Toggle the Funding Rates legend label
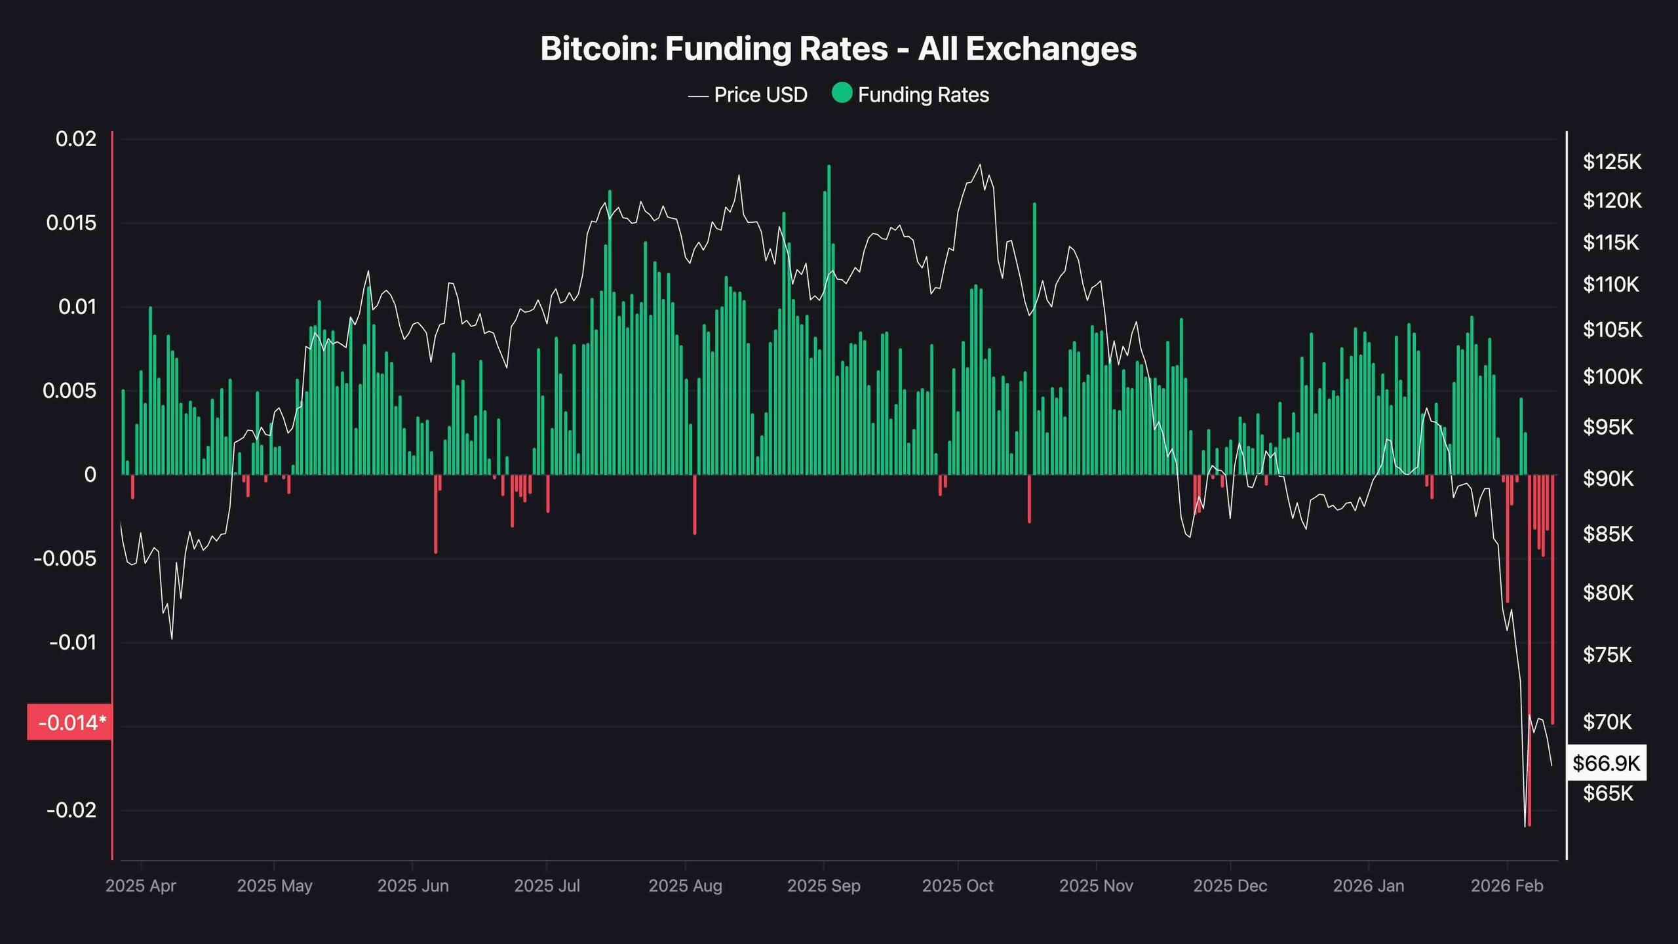Viewport: 1678px width, 944px height. click(x=923, y=95)
